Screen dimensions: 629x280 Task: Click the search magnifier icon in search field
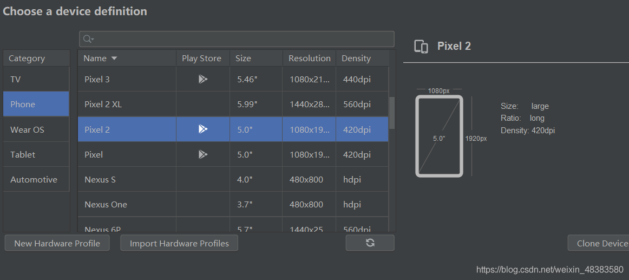click(x=88, y=39)
